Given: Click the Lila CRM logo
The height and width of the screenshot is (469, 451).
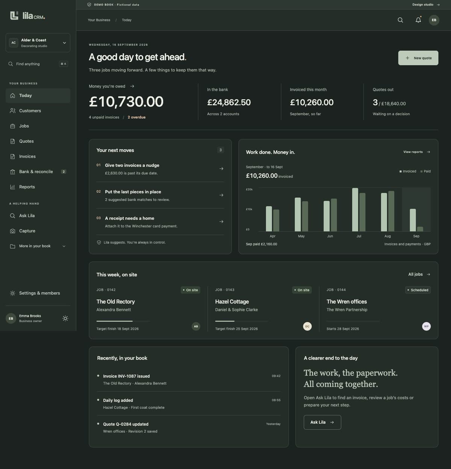Looking at the screenshot, I should click(x=27, y=16).
